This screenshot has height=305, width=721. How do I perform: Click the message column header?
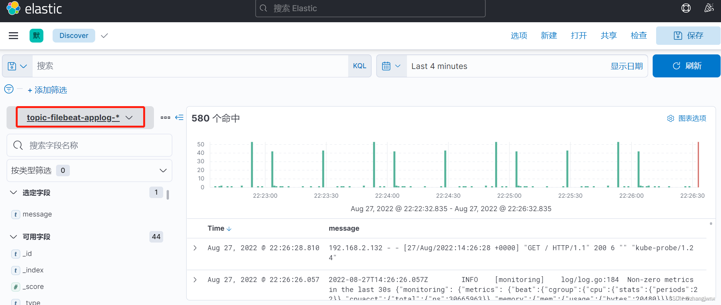pos(344,228)
